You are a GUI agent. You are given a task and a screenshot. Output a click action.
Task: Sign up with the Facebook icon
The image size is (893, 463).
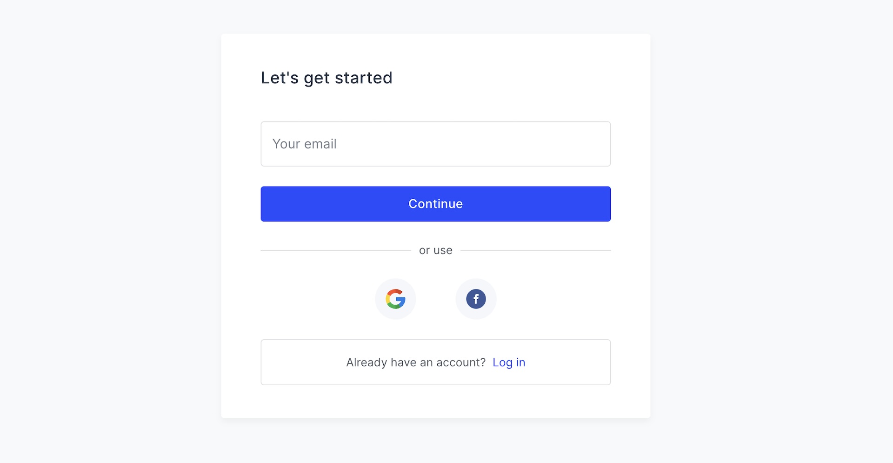pos(476,299)
